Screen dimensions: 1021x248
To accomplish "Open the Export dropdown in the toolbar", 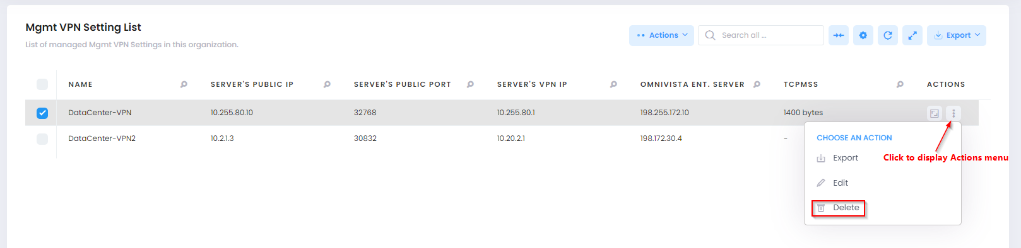I will (957, 35).
